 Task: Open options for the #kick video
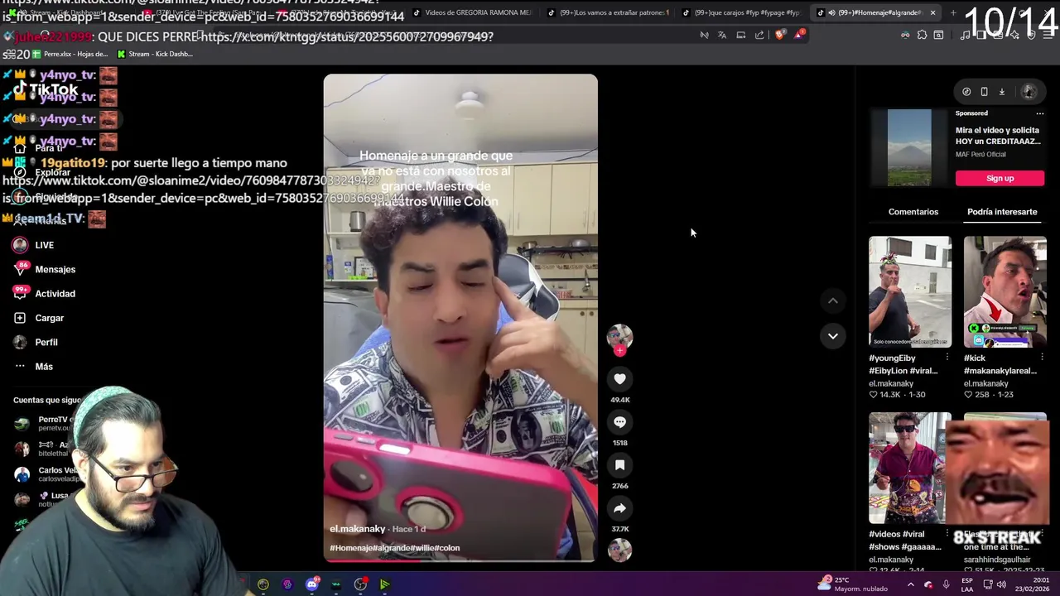[1042, 358]
